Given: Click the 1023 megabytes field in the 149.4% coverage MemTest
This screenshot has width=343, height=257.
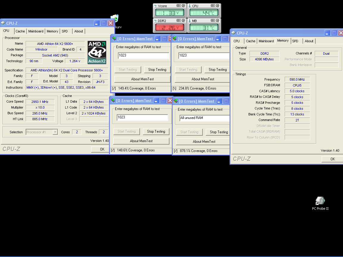Looking at the screenshot, I should click(x=144, y=56).
